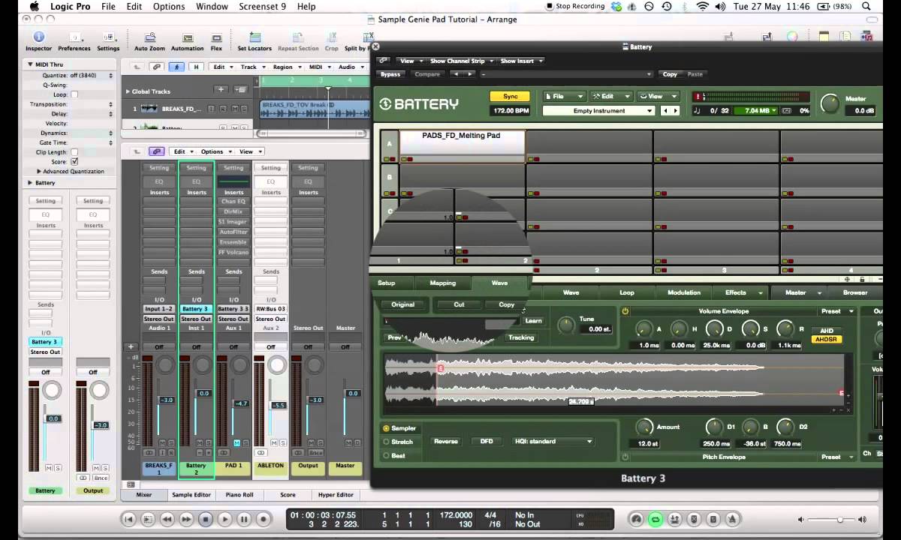Switch to the Piano Roll tab

point(240,495)
